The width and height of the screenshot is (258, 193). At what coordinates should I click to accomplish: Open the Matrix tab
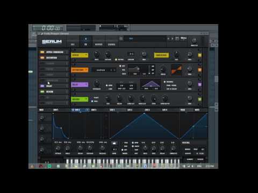[99, 44]
